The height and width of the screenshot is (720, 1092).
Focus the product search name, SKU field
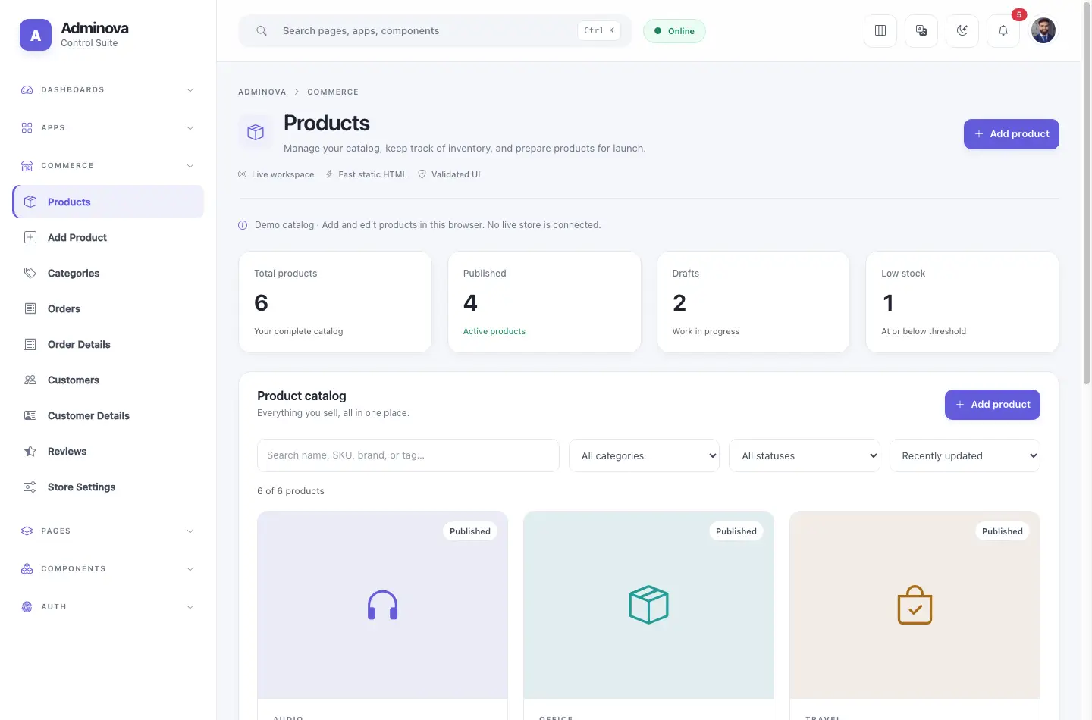click(408, 455)
